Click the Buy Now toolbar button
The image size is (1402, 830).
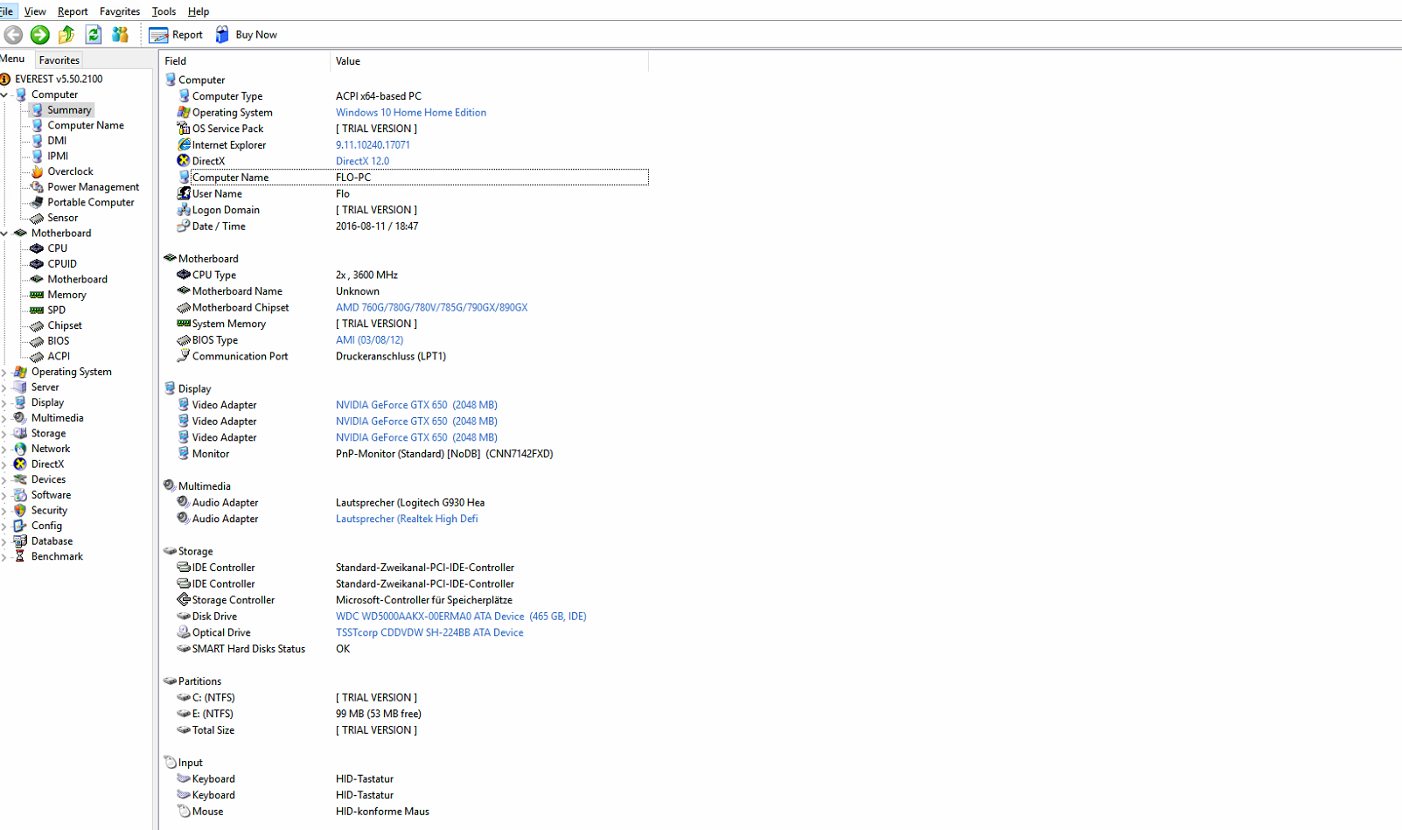[246, 35]
